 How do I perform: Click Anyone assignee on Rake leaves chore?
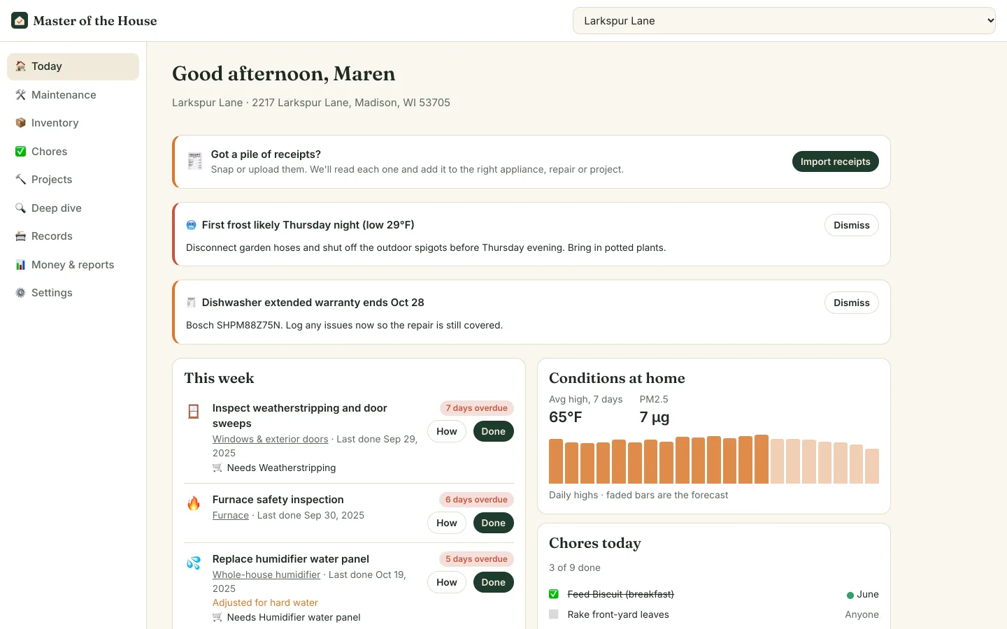tap(862, 614)
